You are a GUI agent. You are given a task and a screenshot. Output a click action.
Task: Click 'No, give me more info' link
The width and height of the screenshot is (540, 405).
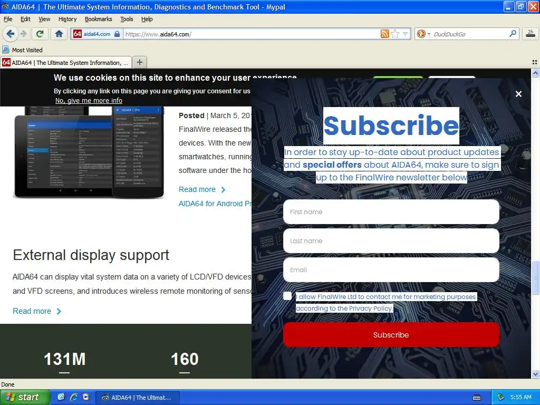click(x=89, y=101)
